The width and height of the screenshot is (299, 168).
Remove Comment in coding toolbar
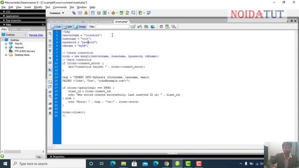click(50, 87)
